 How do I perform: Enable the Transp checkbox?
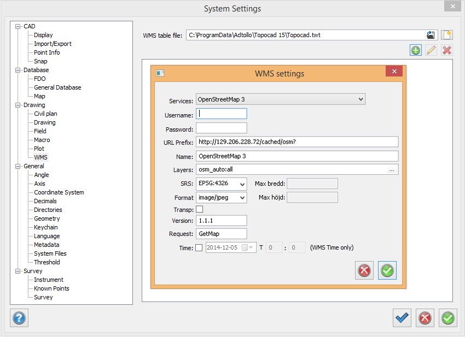pyautogui.click(x=199, y=209)
